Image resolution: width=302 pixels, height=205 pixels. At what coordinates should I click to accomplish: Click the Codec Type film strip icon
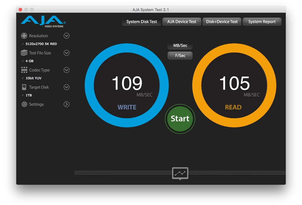24,70
